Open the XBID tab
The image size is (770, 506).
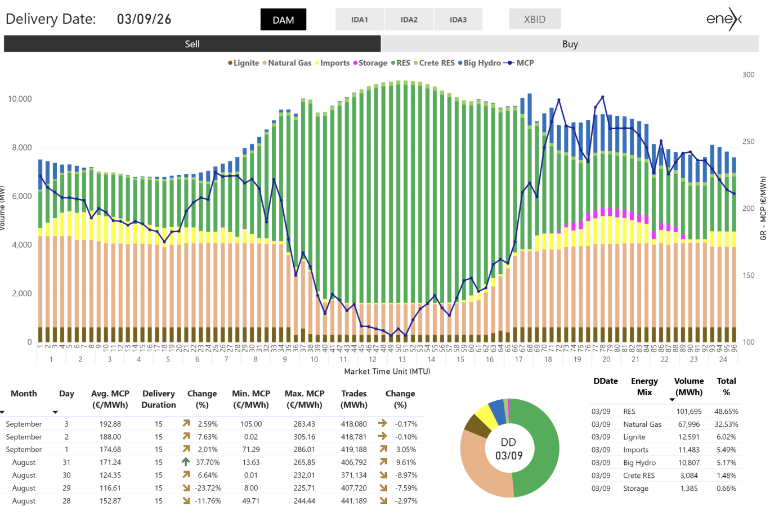pos(535,19)
